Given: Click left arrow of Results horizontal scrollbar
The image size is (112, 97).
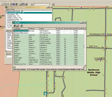Looking at the screenshot, I should [x=13, y=67].
